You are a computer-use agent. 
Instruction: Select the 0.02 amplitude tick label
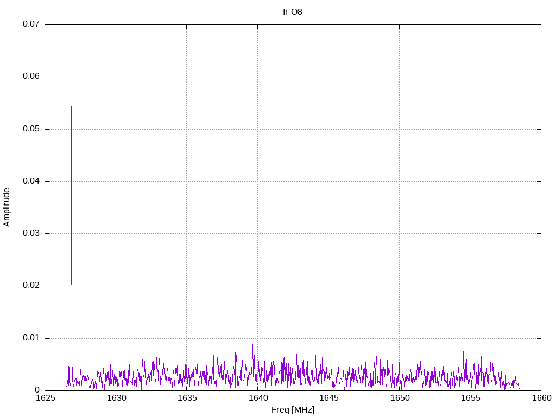31,286
